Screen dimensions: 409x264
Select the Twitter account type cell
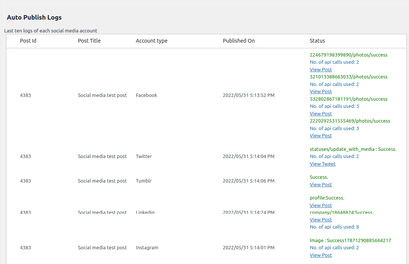coord(144,156)
